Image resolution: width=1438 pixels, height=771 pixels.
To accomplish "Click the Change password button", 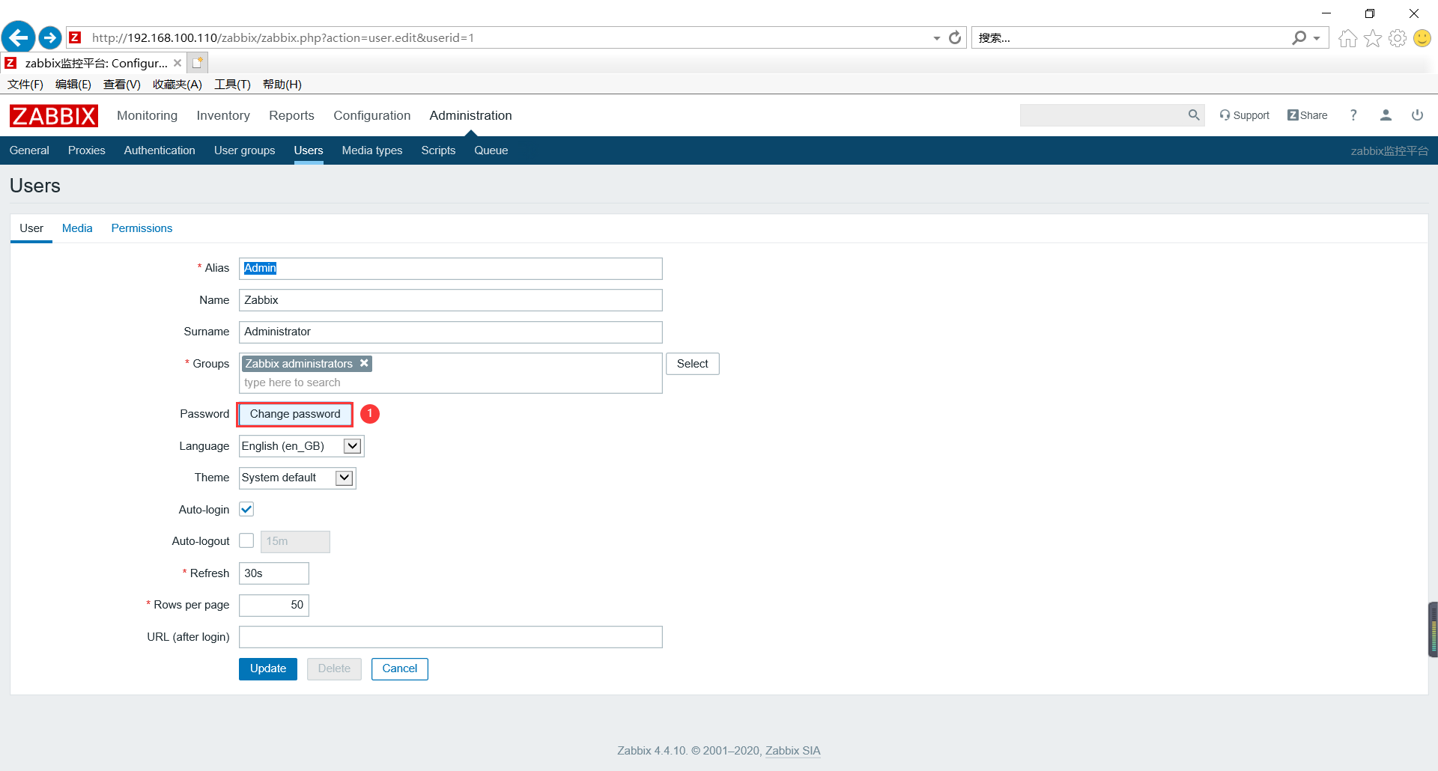I will (x=295, y=414).
